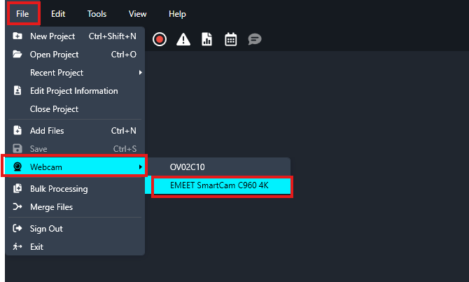The image size is (469, 282).
Task: Select Bulk Processing from File menu
Action: click(59, 189)
